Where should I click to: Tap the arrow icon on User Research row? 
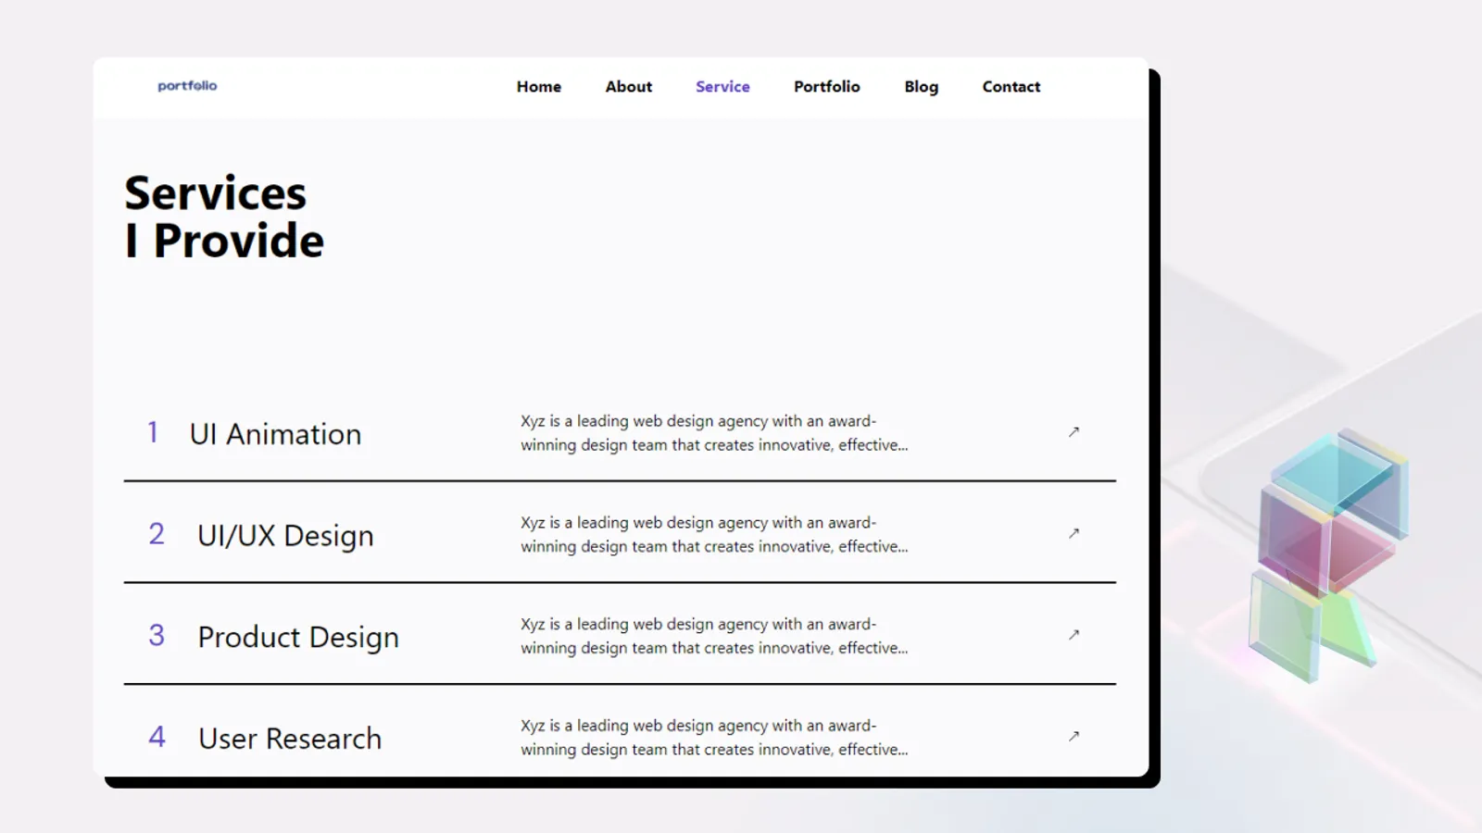(x=1074, y=737)
